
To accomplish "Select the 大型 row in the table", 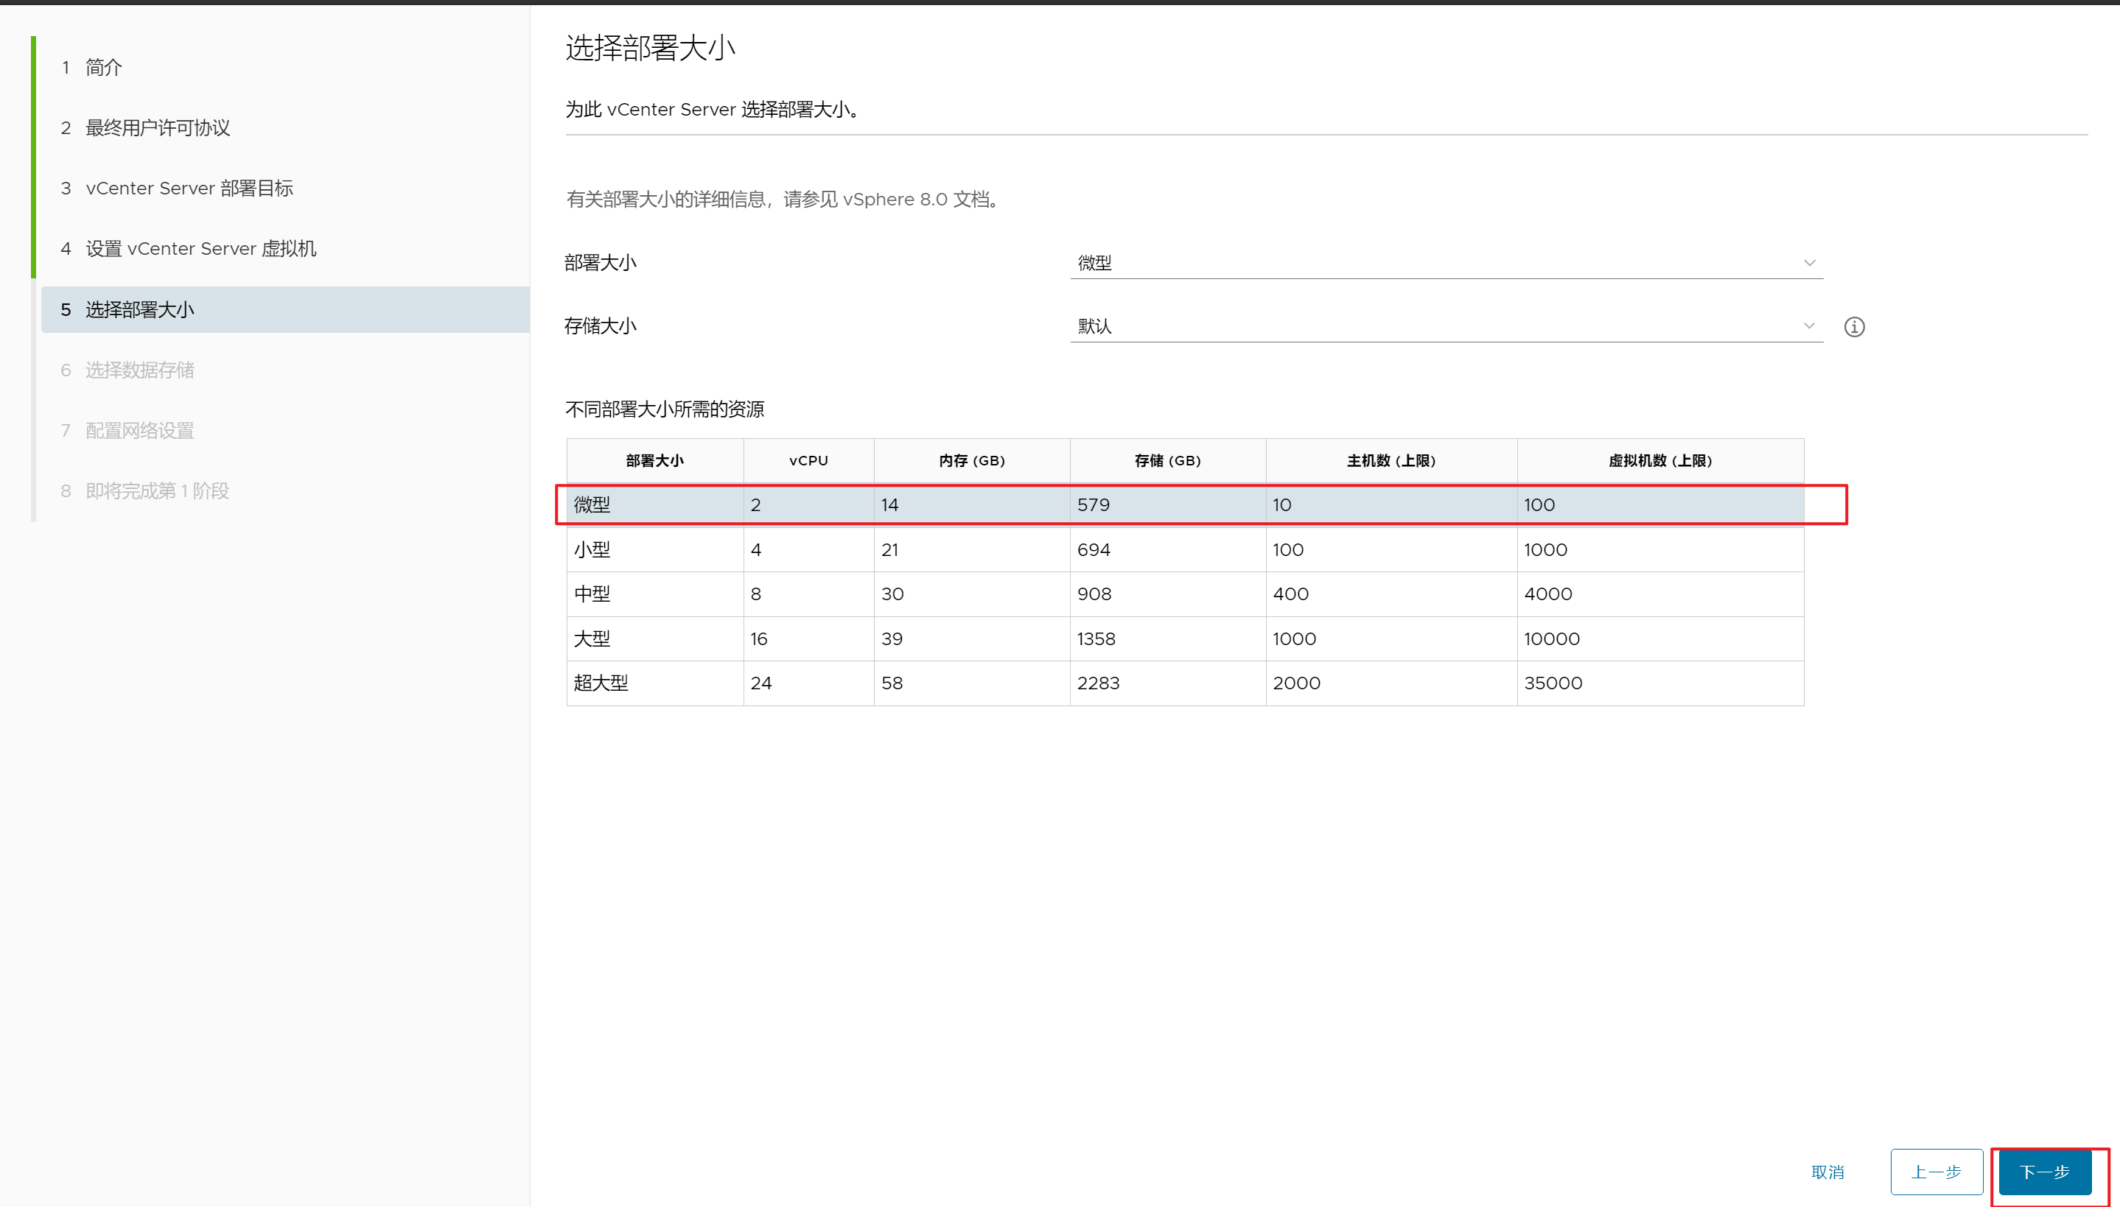I will point(1184,638).
